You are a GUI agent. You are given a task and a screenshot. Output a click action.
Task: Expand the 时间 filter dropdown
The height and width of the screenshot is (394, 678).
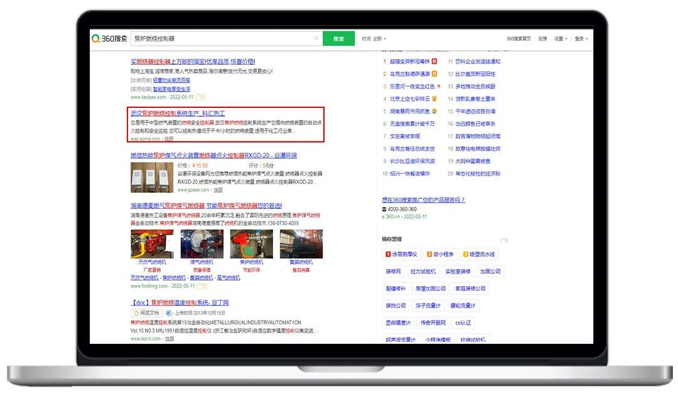pyautogui.click(x=374, y=39)
